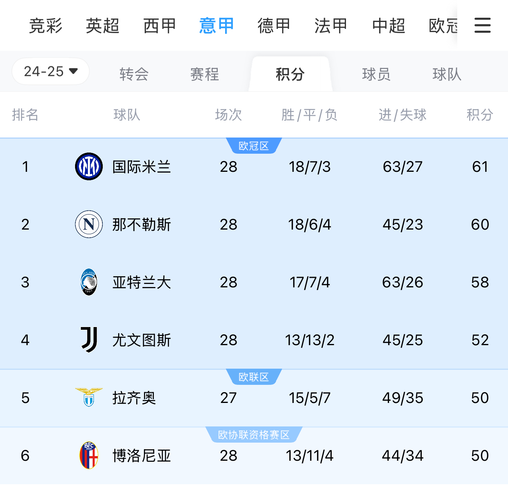Click the Bologna BFC crest
This screenshot has height=490, width=508.
click(89, 455)
